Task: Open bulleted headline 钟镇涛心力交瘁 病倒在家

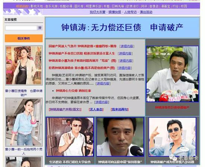Action: [73, 91]
